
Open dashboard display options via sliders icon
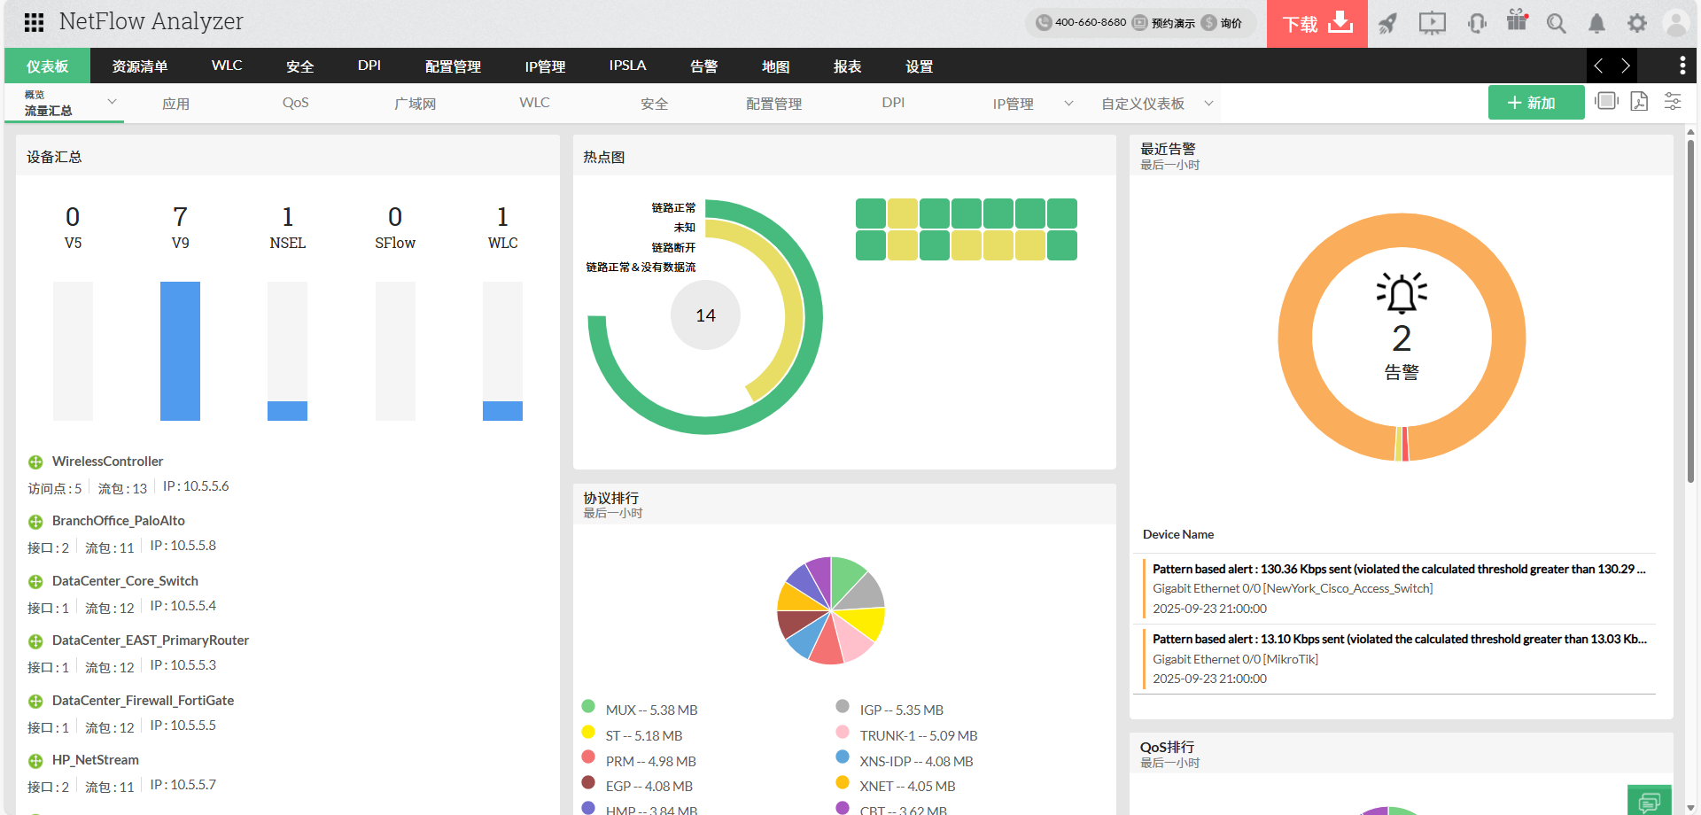tap(1673, 102)
